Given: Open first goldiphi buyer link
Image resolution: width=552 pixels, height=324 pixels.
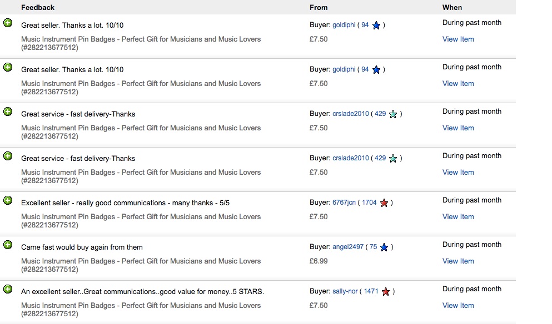Looking at the screenshot, I should (344, 25).
